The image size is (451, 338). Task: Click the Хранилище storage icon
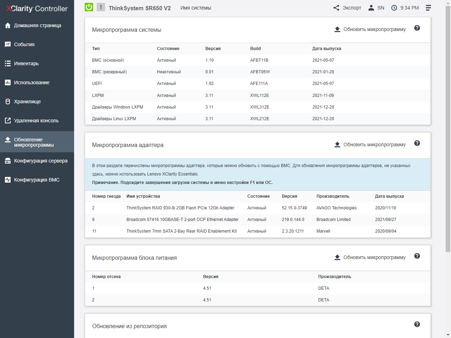point(8,102)
